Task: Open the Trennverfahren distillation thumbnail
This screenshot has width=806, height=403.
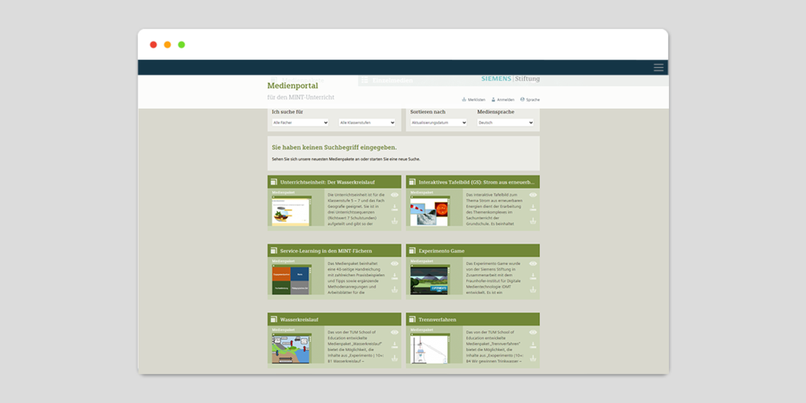Action: coord(430,348)
